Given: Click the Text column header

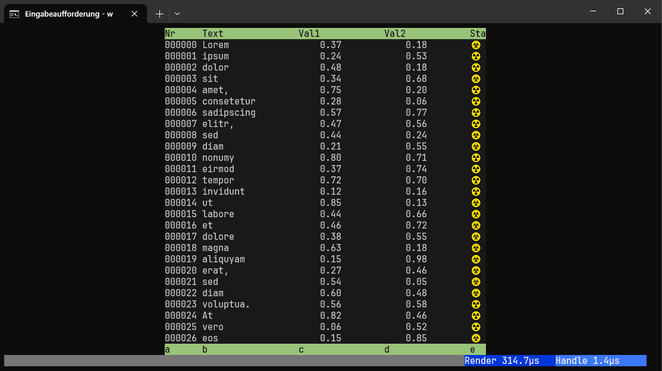Looking at the screenshot, I should pyautogui.click(x=213, y=34).
